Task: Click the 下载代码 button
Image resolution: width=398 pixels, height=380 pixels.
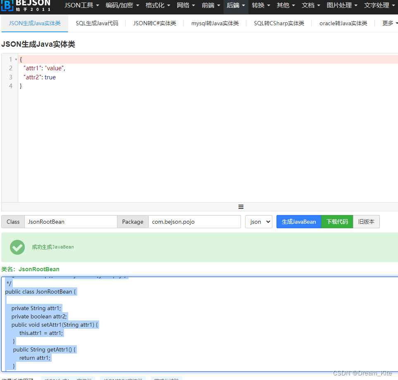Action: coord(337,222)
